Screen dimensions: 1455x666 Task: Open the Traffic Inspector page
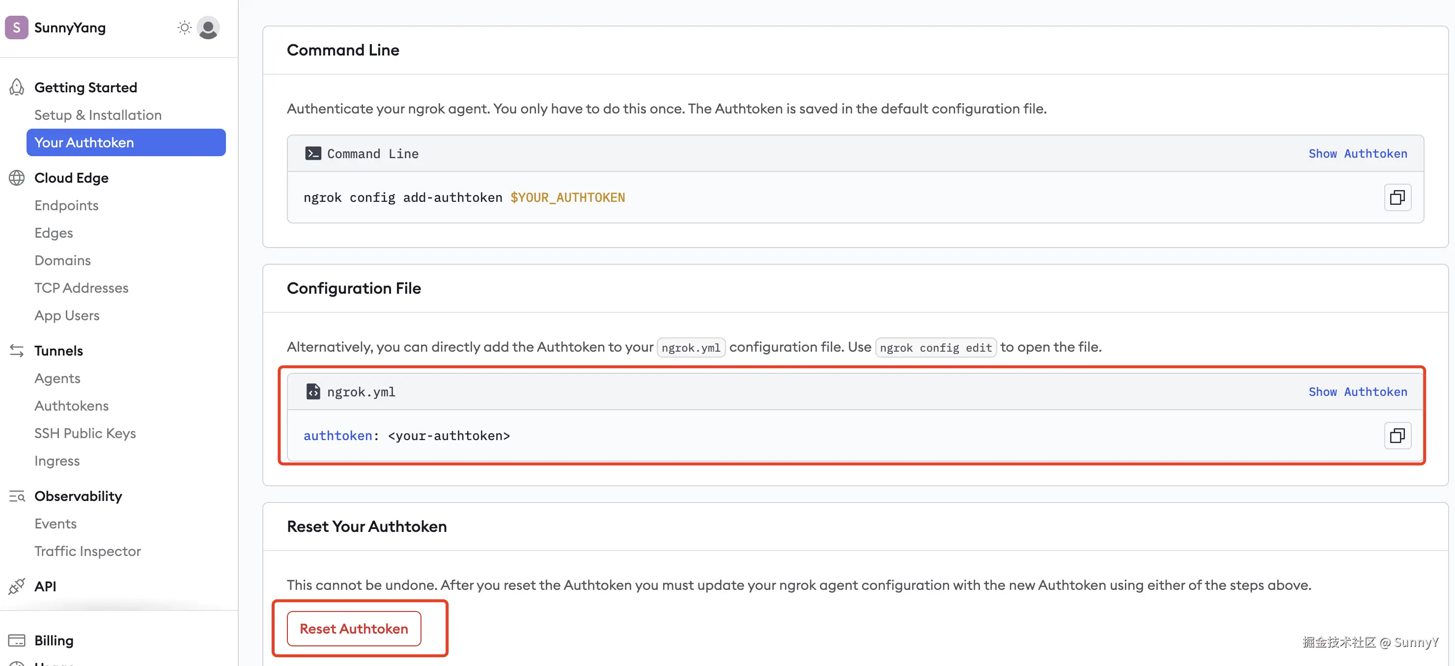87,551
